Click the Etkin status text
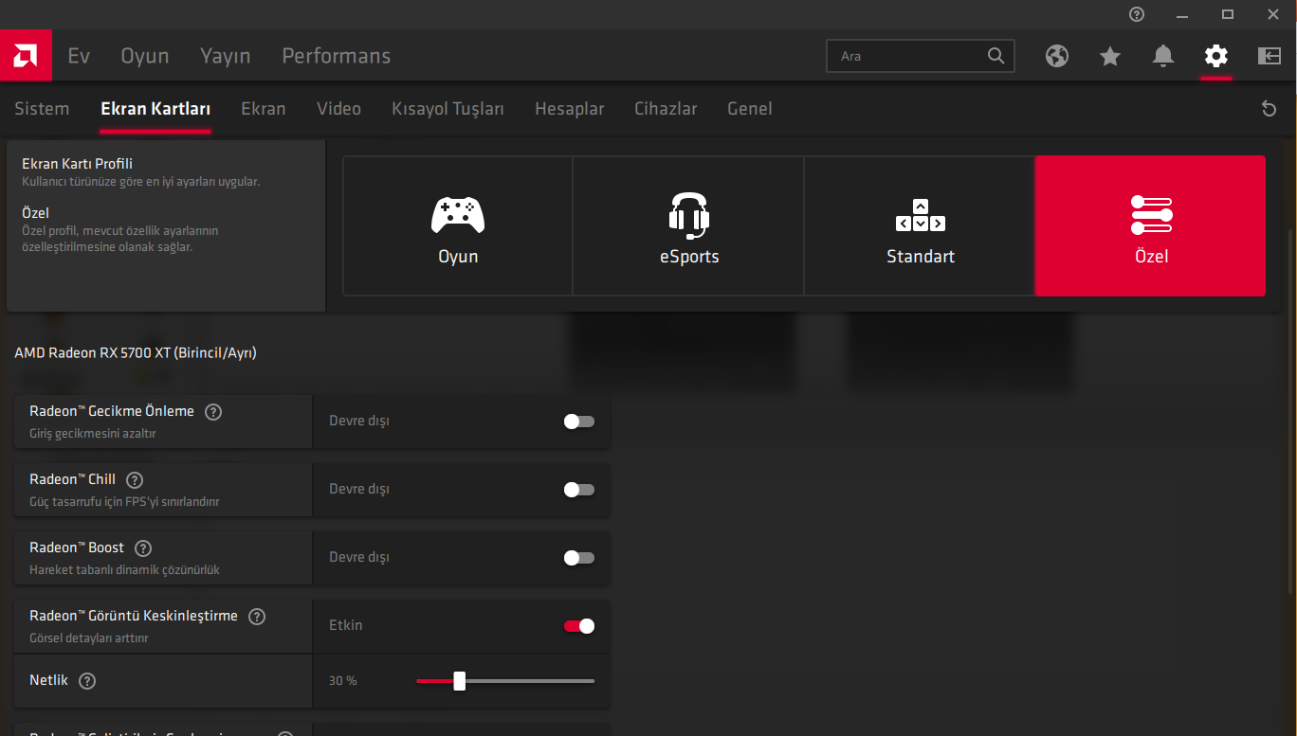Screen dimensions: 1297x736 (x=346, y=625)
